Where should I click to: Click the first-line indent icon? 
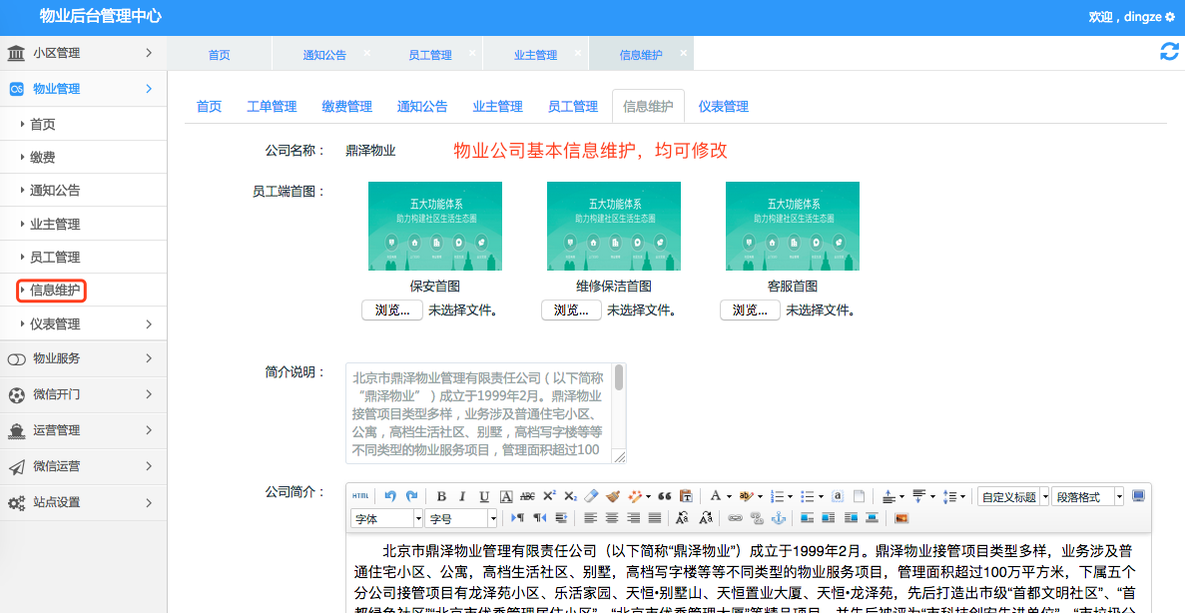point(561,518)
